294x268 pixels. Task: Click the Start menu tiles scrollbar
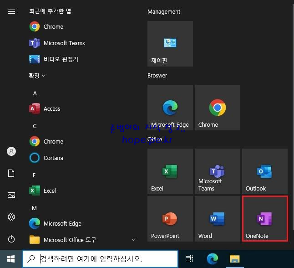(293, 116)
